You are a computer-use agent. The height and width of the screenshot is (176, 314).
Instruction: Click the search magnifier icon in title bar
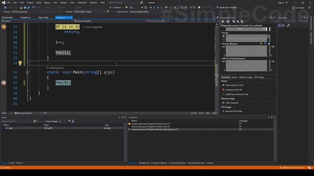click(x=142, y=2)
